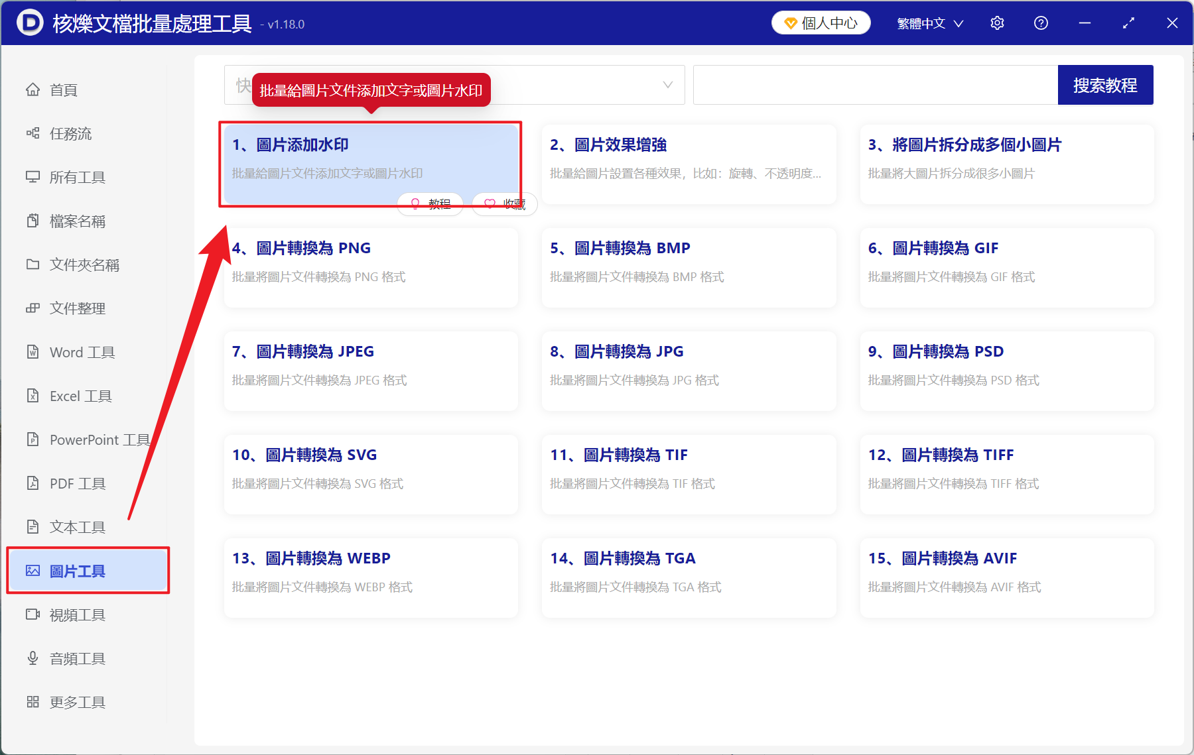The height and width of the screenshot is (755, 1194).
Task: Open the 繁體中文 language dropdown
Action: [928, 23]
